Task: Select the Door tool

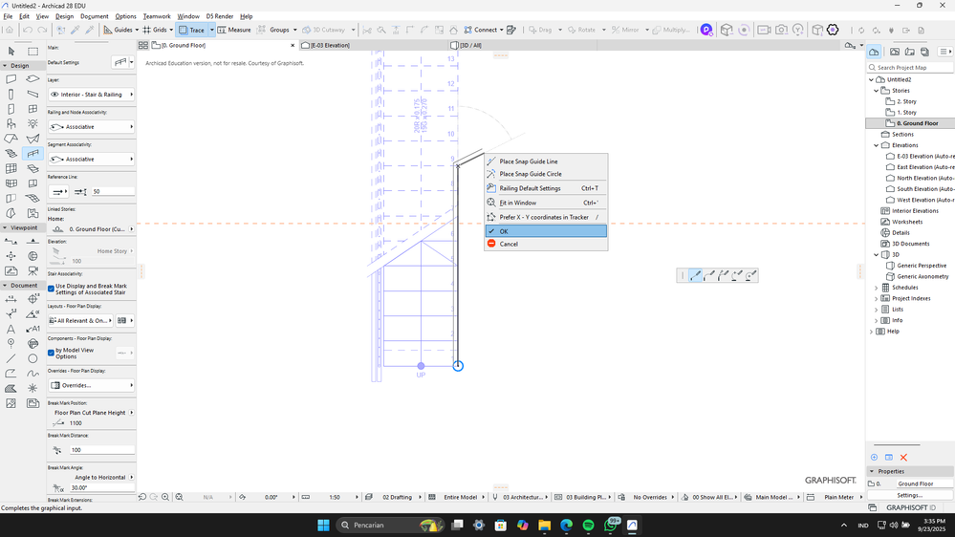Action: point(11,109)
